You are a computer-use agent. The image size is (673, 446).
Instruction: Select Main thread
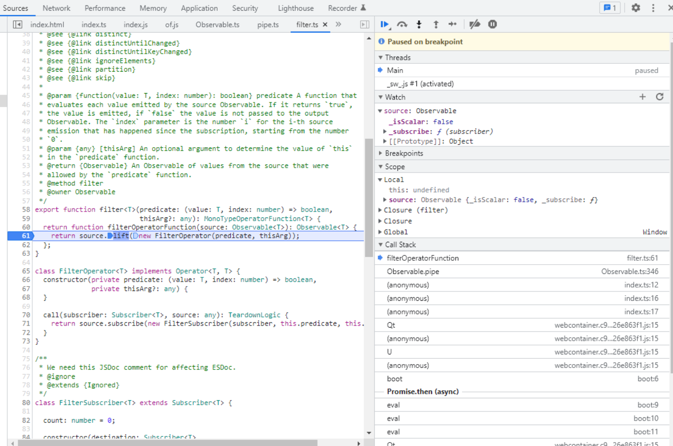[522, 71]
